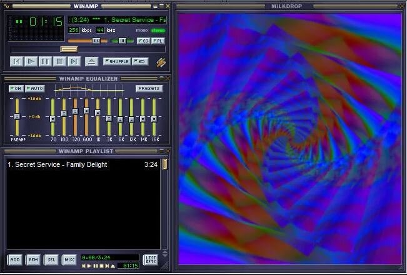Toggle windowshade mode on Playlist title bar
This screenshot has height=275, width=407.
point(161,151)
